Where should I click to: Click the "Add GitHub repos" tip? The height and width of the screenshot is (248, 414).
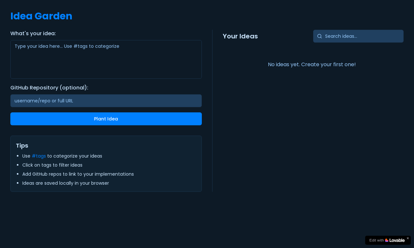(78, 174)
